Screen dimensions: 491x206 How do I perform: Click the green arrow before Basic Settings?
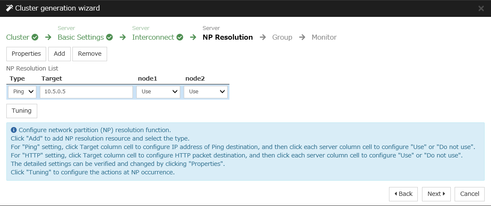click(48, 37)
